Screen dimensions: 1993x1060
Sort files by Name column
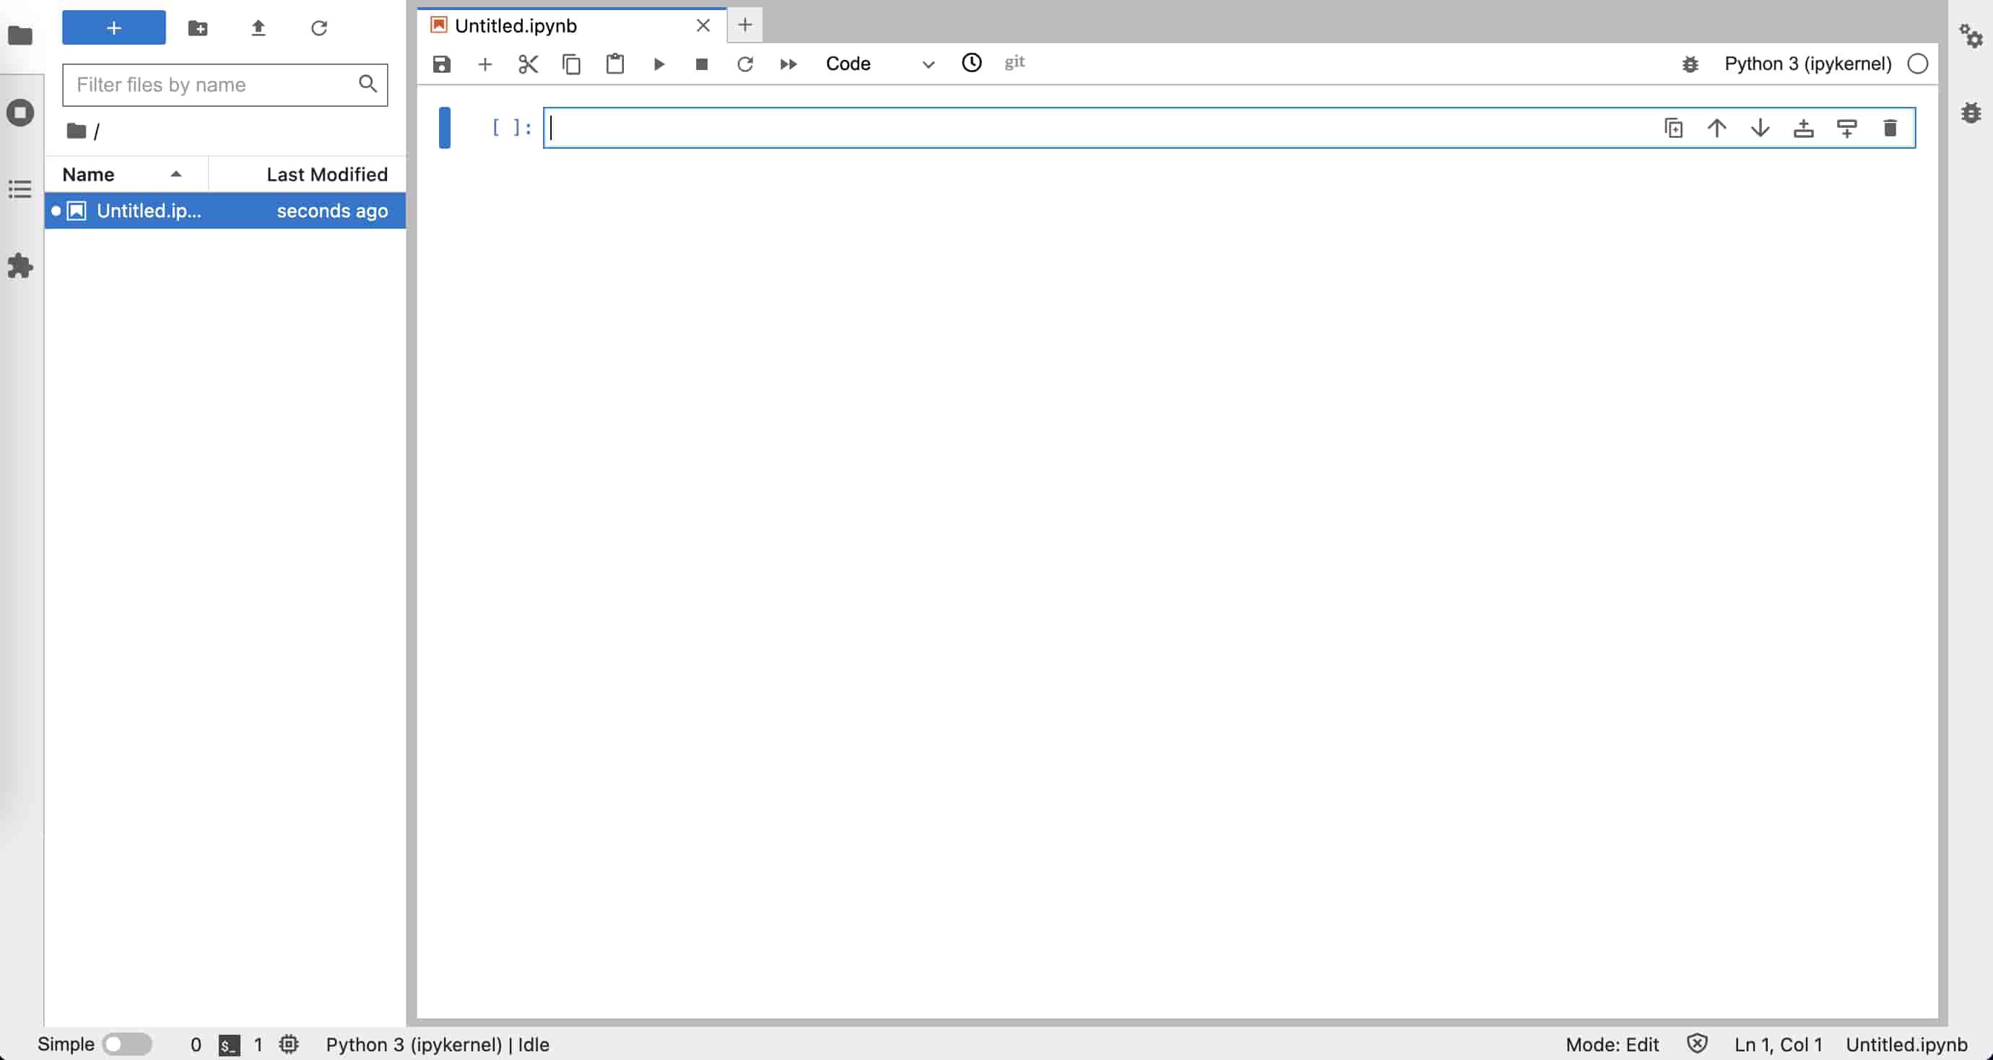point(126,174)
